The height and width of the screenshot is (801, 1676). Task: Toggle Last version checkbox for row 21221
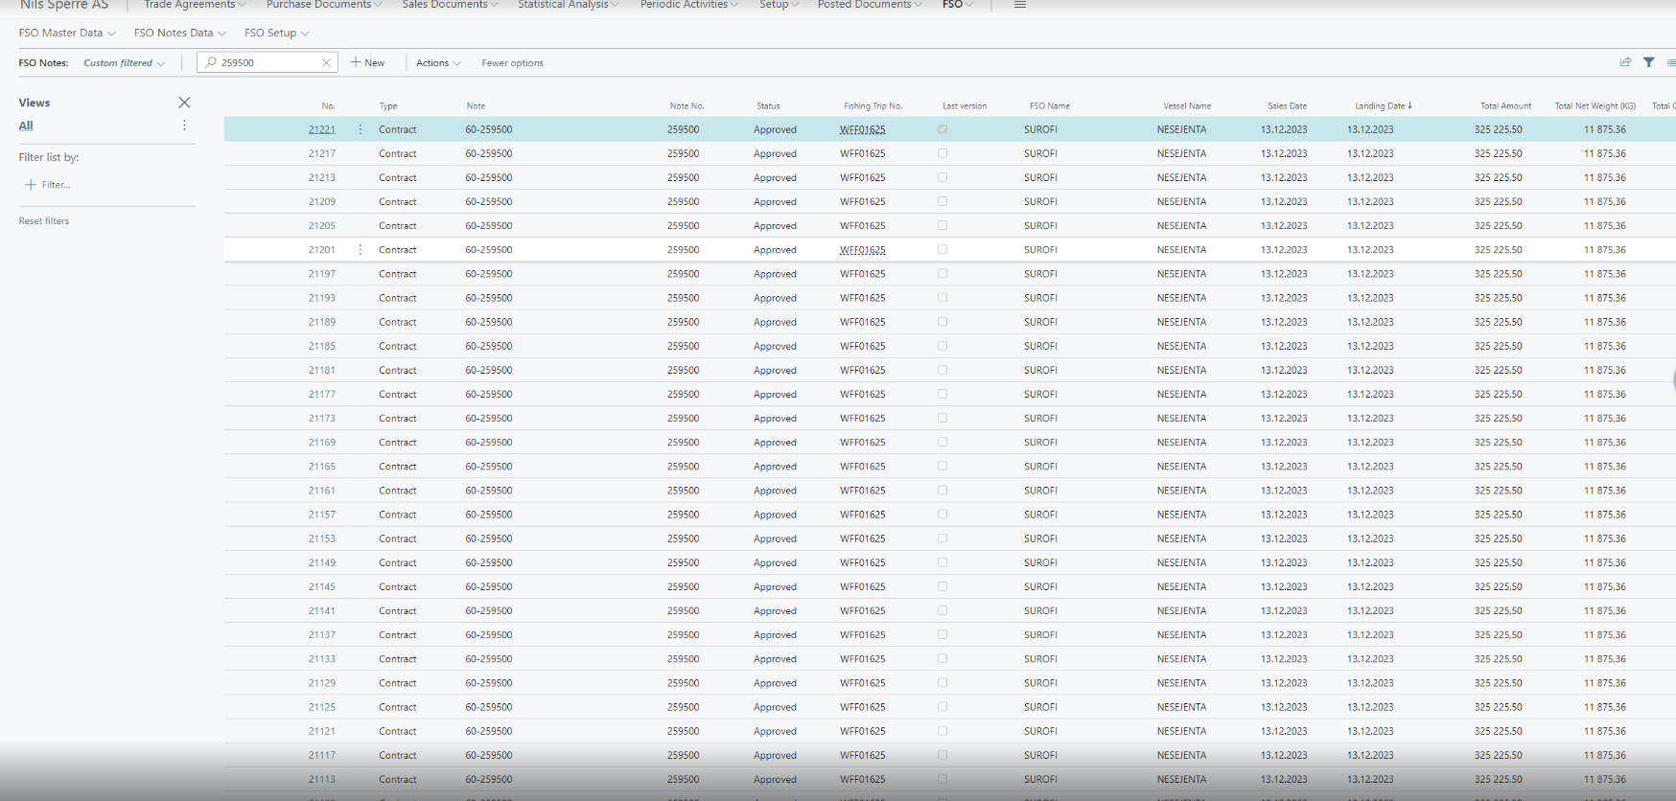click(x=943, y=129)
